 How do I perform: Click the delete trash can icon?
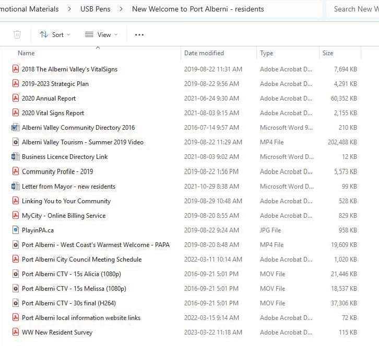pyautogui.click(x=17, y=34)
